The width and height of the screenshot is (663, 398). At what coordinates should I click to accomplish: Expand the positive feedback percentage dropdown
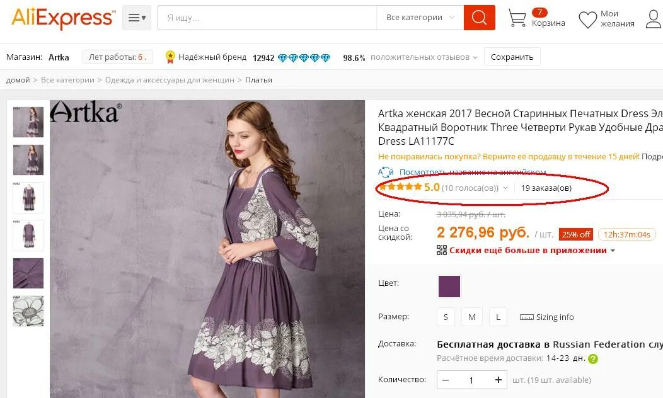(x=475, y=57)
